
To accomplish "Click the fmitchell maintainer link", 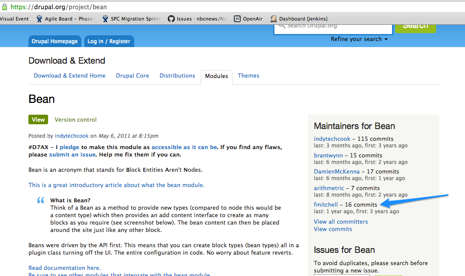I will pyautogui.click(x=326, y=205).
